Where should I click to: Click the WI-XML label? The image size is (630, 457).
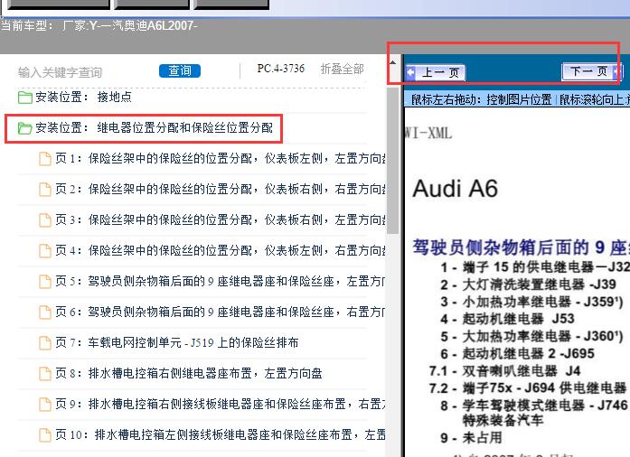click(x=428, y=133)
